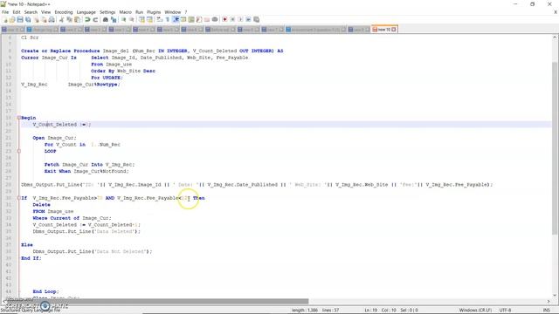Image resolution: width=559 pixels, height=314 pixels.
Task: Toggle the highlighted indent guide button
Action: coord(176,19)
